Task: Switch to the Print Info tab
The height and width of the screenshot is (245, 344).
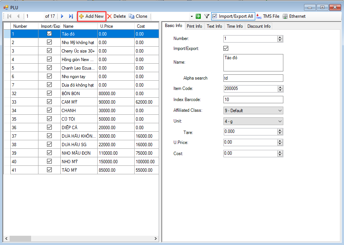Action: [x=194, y=26]
